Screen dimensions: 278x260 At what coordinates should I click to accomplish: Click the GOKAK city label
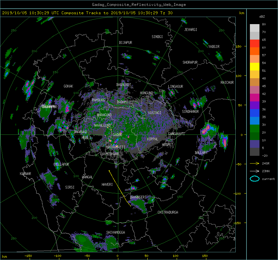(68, 86)
